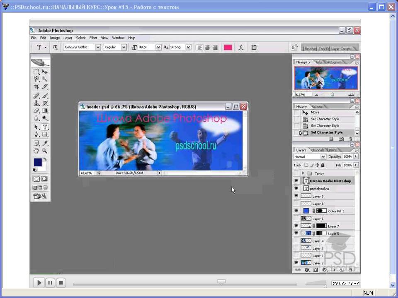Select the Healing Brush tool
The image size is (398, 298).
pyautogui.click(x=36, y=96)
